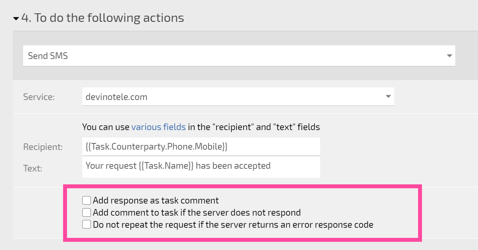
Task: Focus the Text message input field
Action: [201, 167]
